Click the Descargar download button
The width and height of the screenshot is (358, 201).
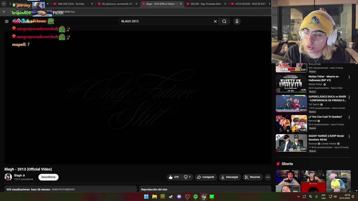pyautogui.click(x=230, y=177)
